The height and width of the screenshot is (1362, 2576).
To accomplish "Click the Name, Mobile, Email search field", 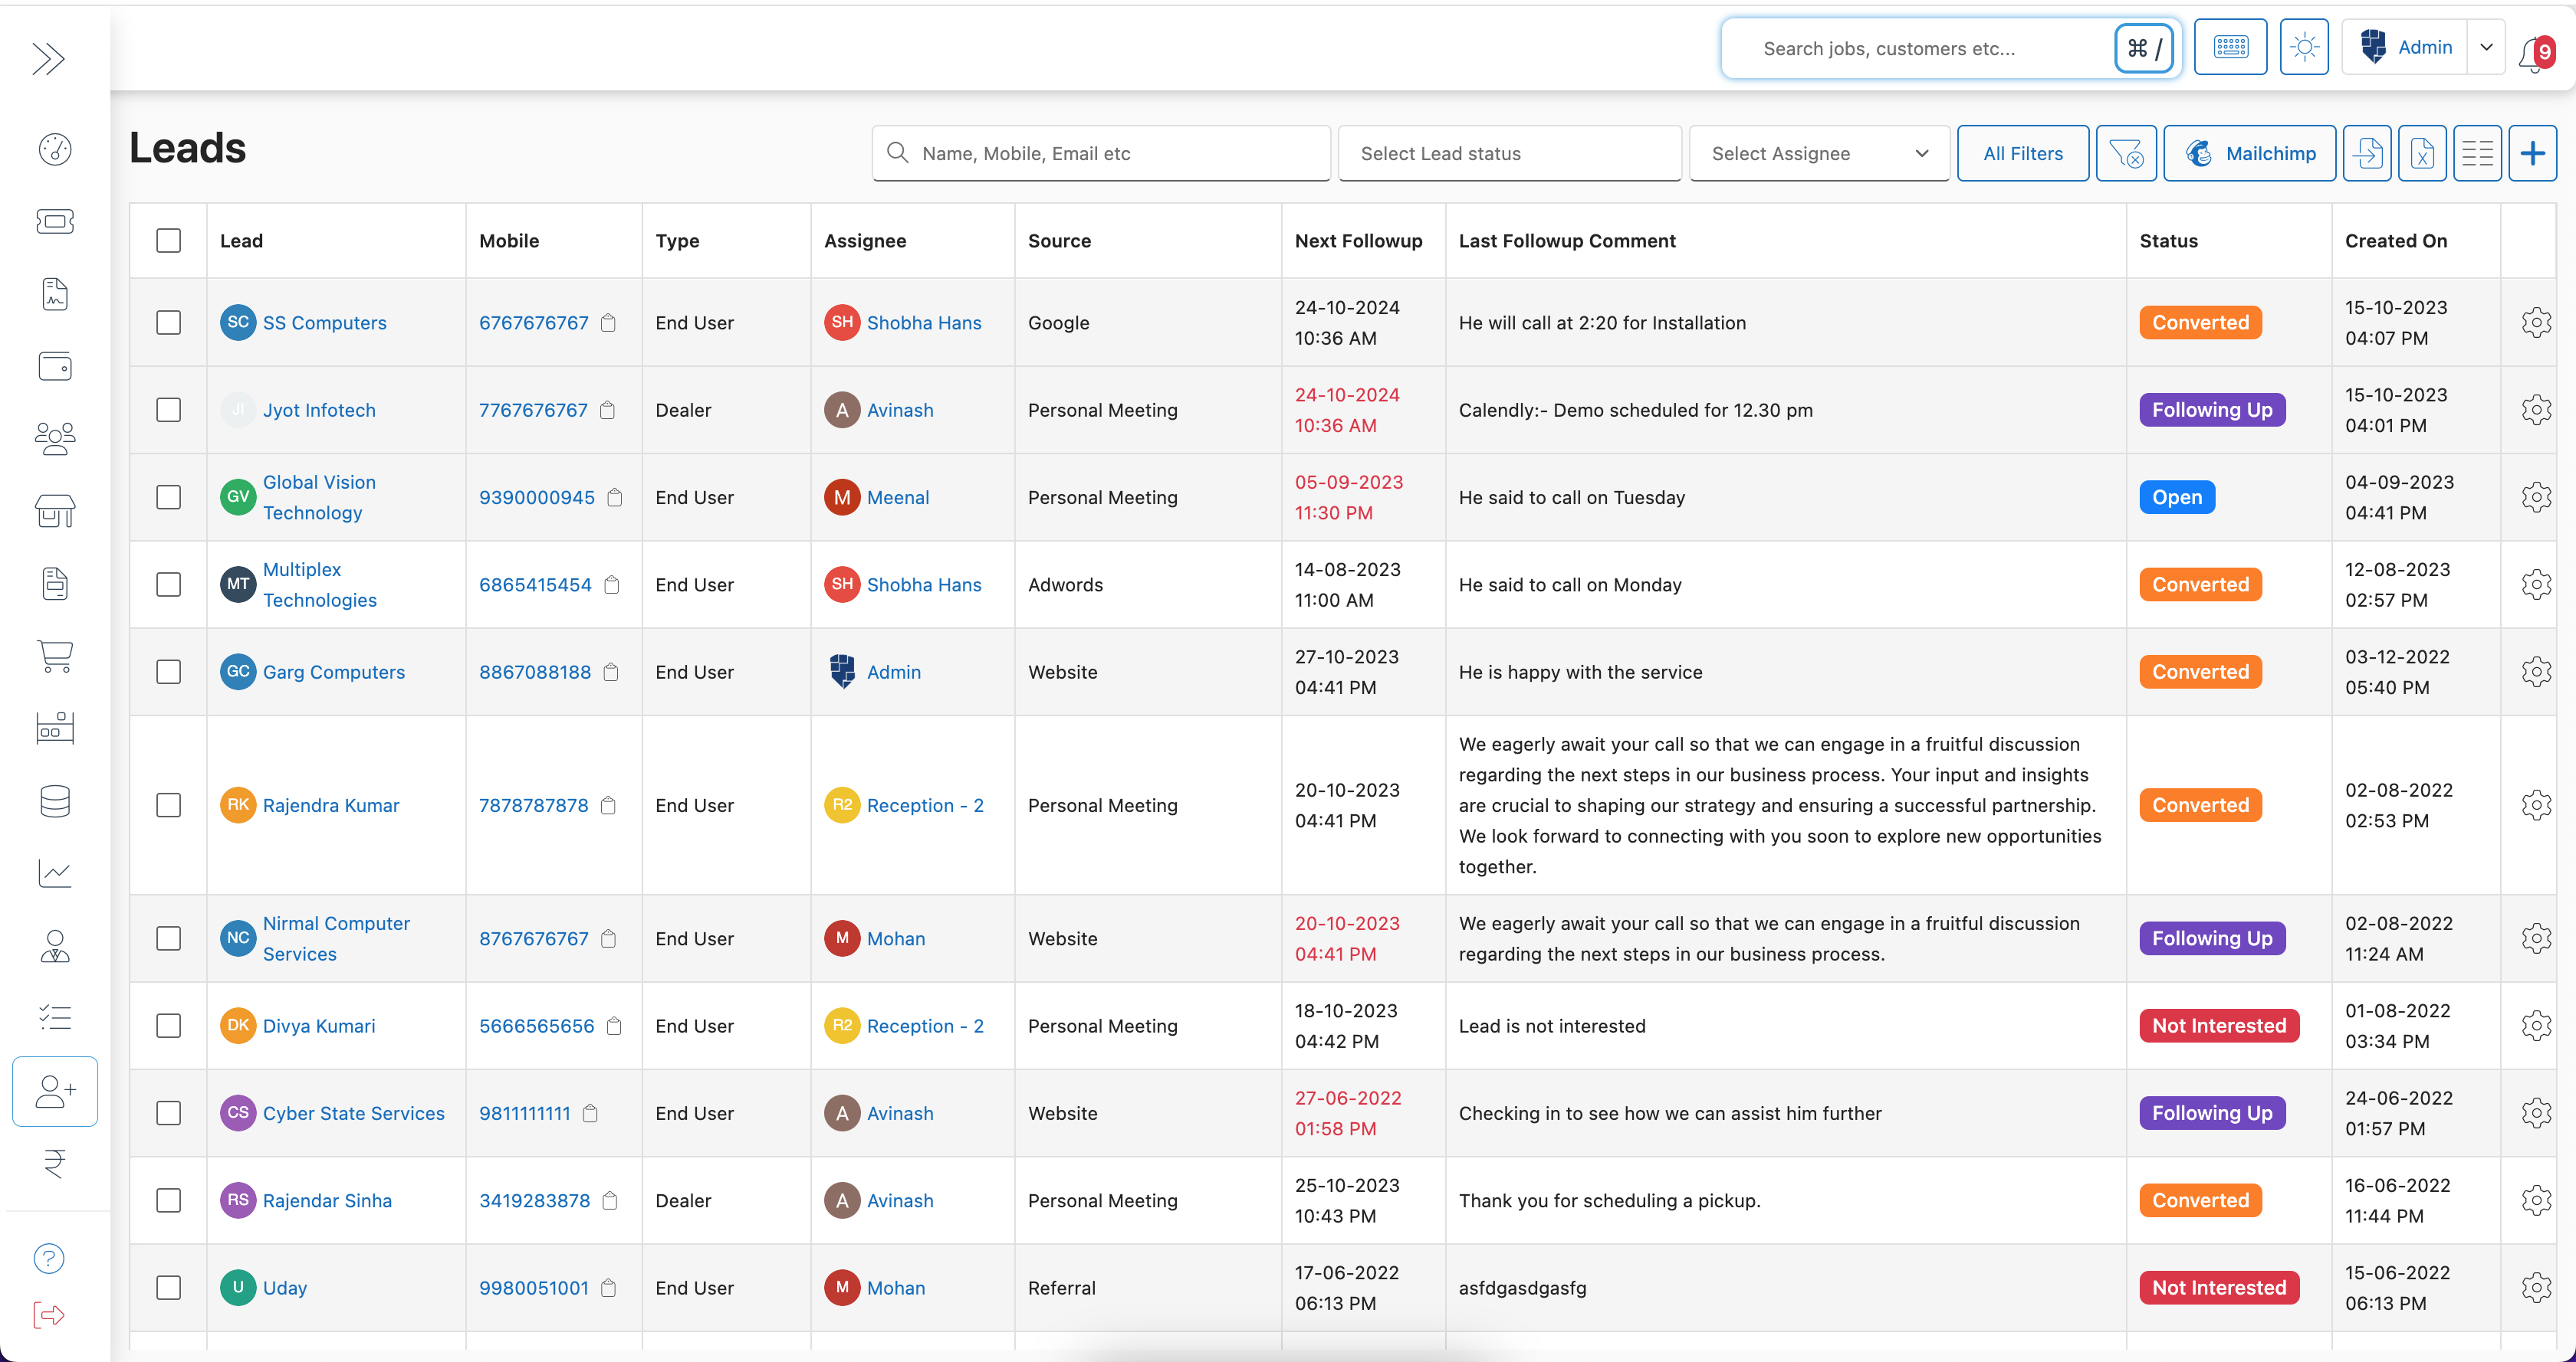I will point(1100,153).
